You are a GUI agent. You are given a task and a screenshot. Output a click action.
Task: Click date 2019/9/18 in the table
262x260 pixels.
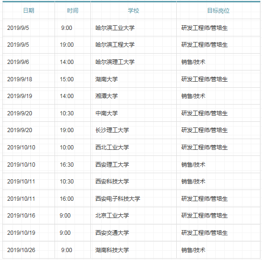click(20, 79)
